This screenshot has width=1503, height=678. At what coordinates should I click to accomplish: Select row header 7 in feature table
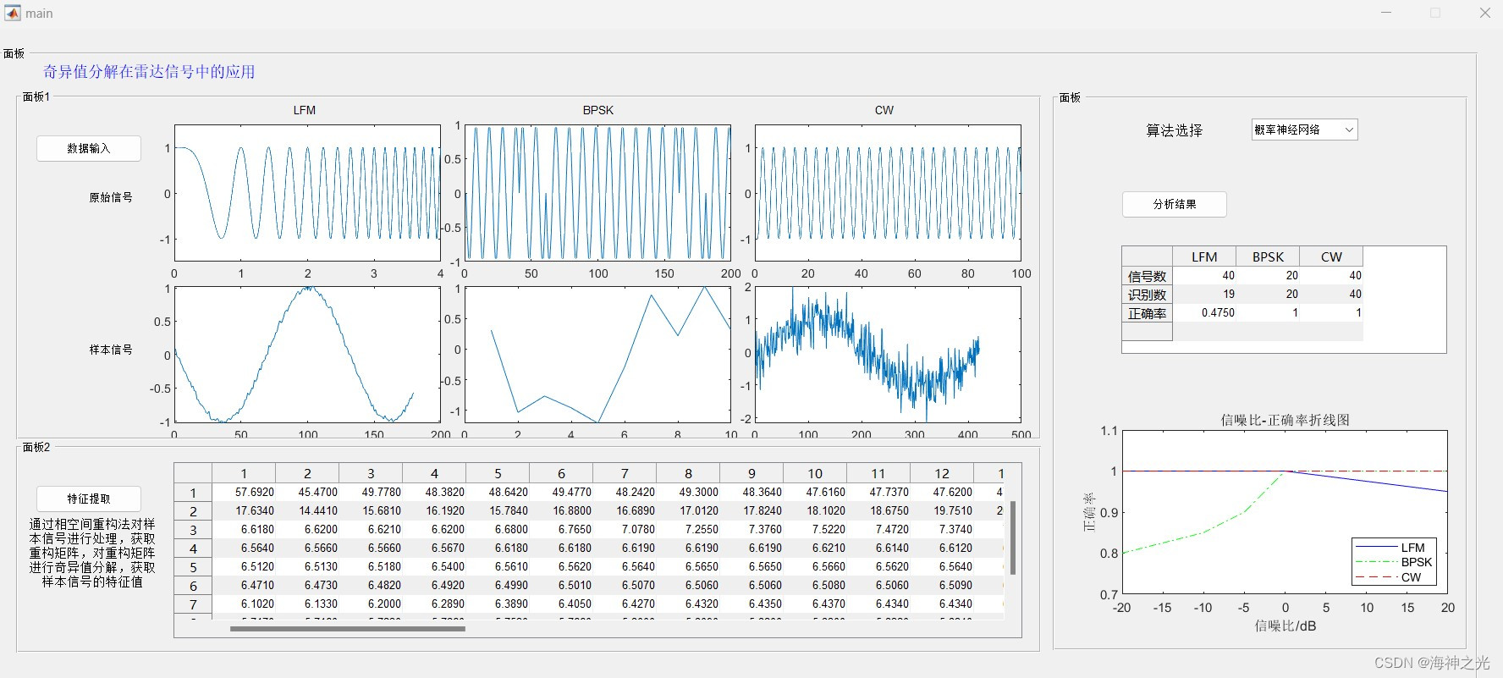pos(193,604)
